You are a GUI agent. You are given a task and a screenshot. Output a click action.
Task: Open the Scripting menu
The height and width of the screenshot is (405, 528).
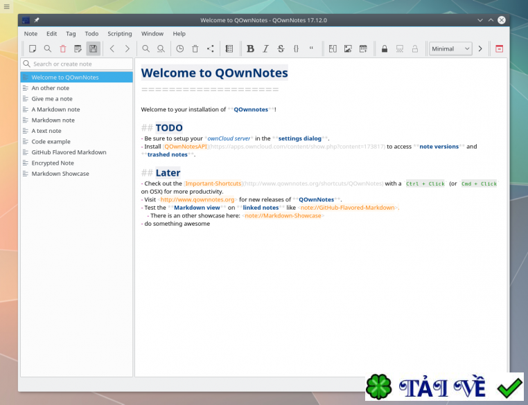119,33
